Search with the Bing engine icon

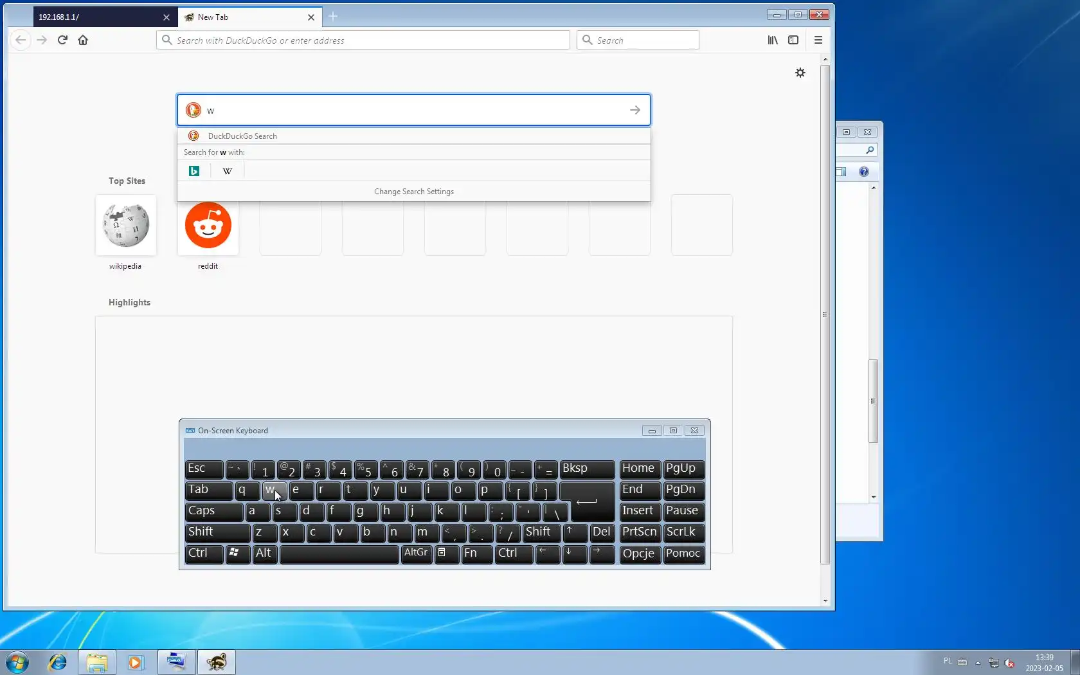coord(194,171)
